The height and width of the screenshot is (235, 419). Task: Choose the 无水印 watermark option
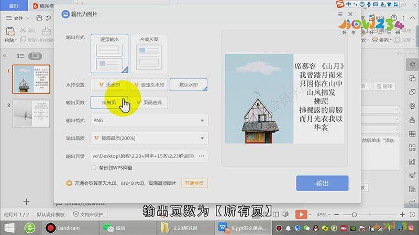click(109, 85)
